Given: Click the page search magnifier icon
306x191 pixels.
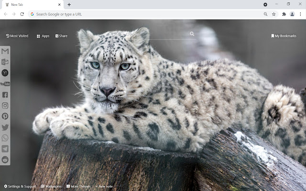Looking at the screenshot, I should (192, 34).
